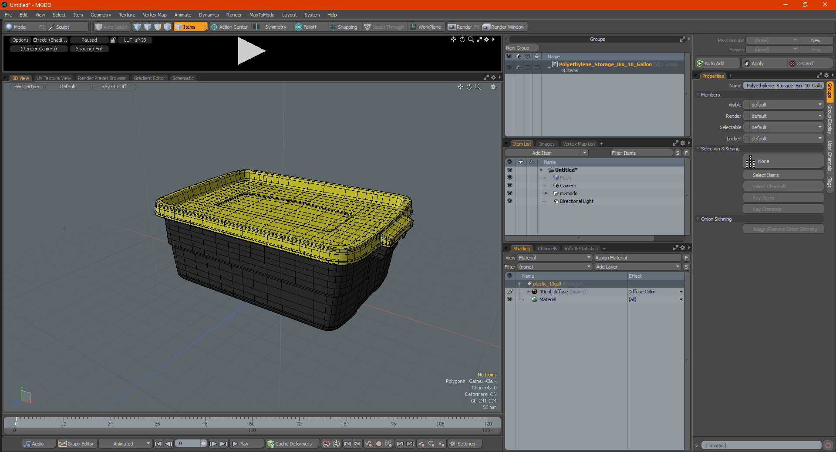Screen dimensions: 836x452
Task: Click the Apply button
Action: pyautogui.click(x=764, y=63)
